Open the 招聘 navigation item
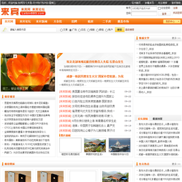 [74, 22]
